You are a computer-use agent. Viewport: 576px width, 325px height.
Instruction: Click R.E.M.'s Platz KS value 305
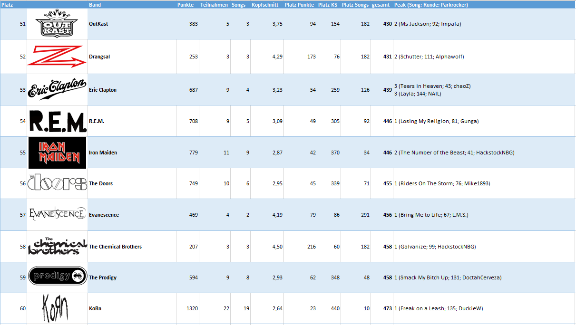pyautogui.click(x=335, y=121)
